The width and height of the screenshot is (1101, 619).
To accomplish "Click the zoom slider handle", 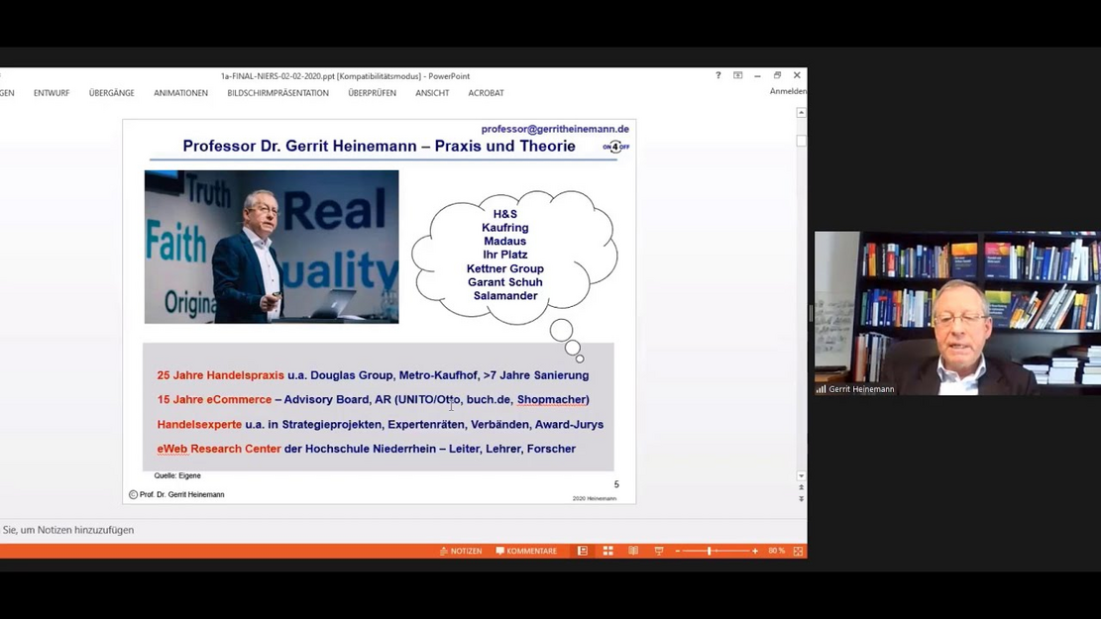I will pos(710,551).
